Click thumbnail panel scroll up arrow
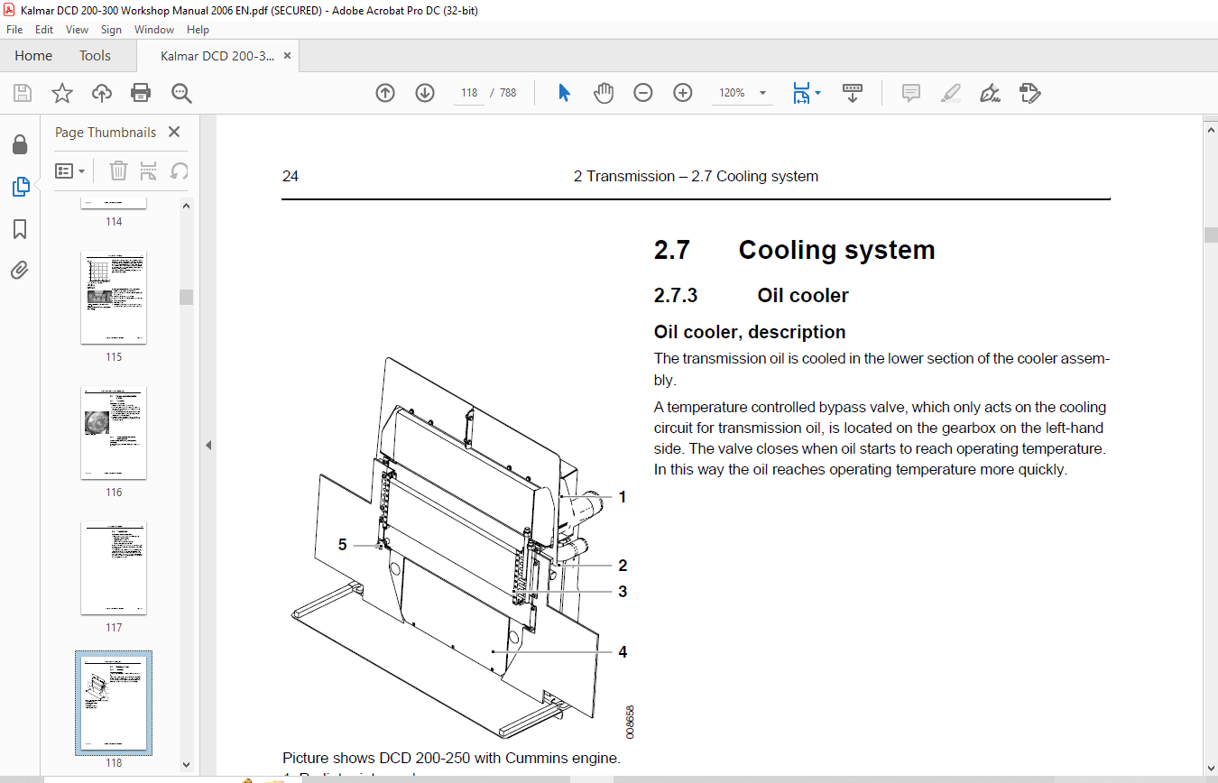The image size is (1218, 783). point(186,205)
